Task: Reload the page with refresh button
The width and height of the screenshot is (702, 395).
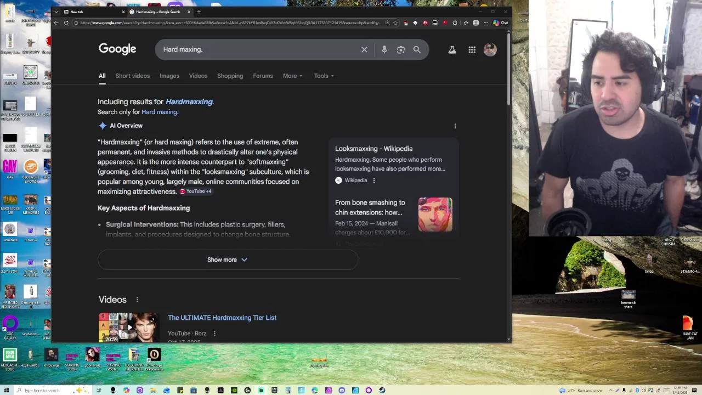Action: 66,22
